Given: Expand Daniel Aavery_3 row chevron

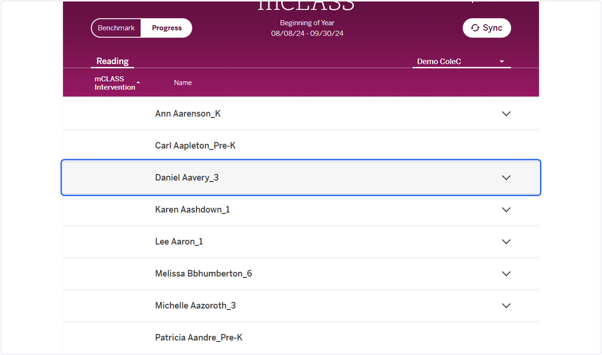Looking at the screenshot, I should point(506,178).
